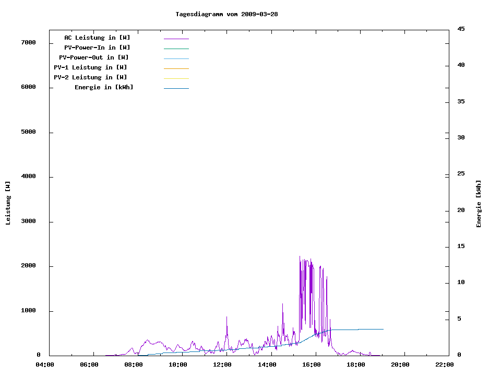The image size is (501, 376).
Task: Click the yellow PV-2 Leistung legend line
Action: pos(176,78)
